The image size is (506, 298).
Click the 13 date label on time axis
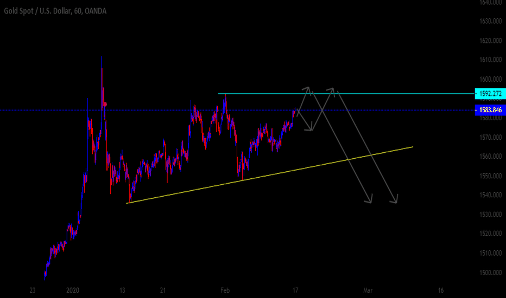(x=122, y=290)
